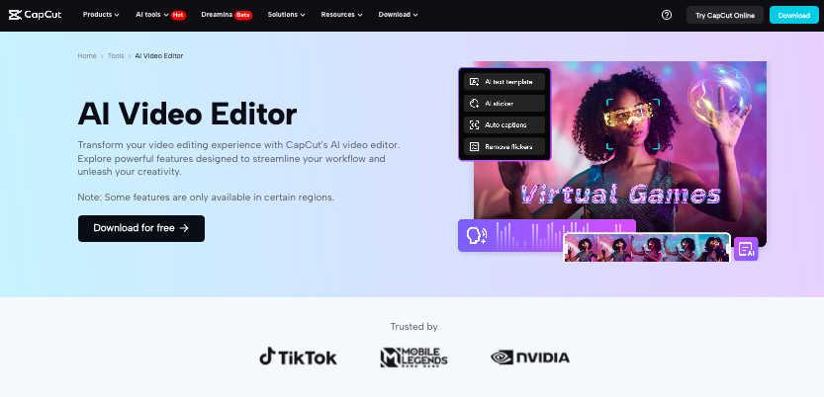Go to Tools breadcrumb link
The width and height of the screenshot is (824, 397).
click(x=116, y=55)
